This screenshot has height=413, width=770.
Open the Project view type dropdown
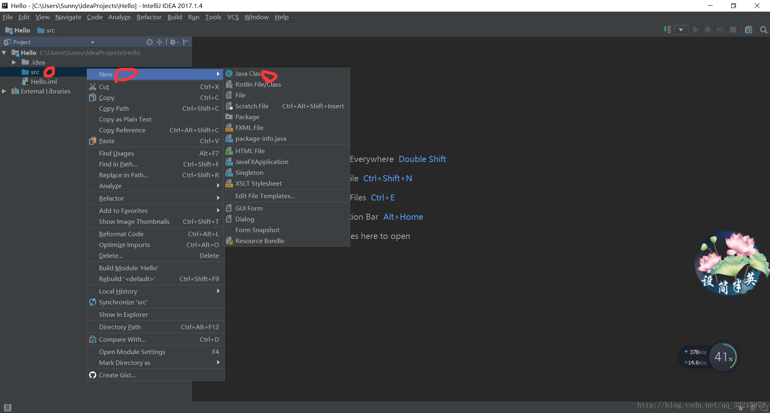pos(93,42)
